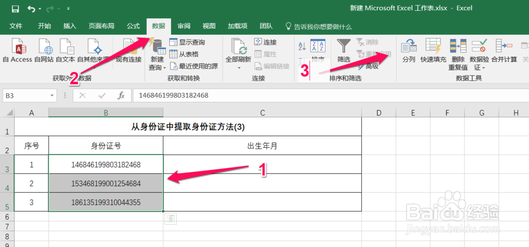The image size is (529, 247).
Task: Click the 现有连接 button
Action: click(x=129, y=51)
